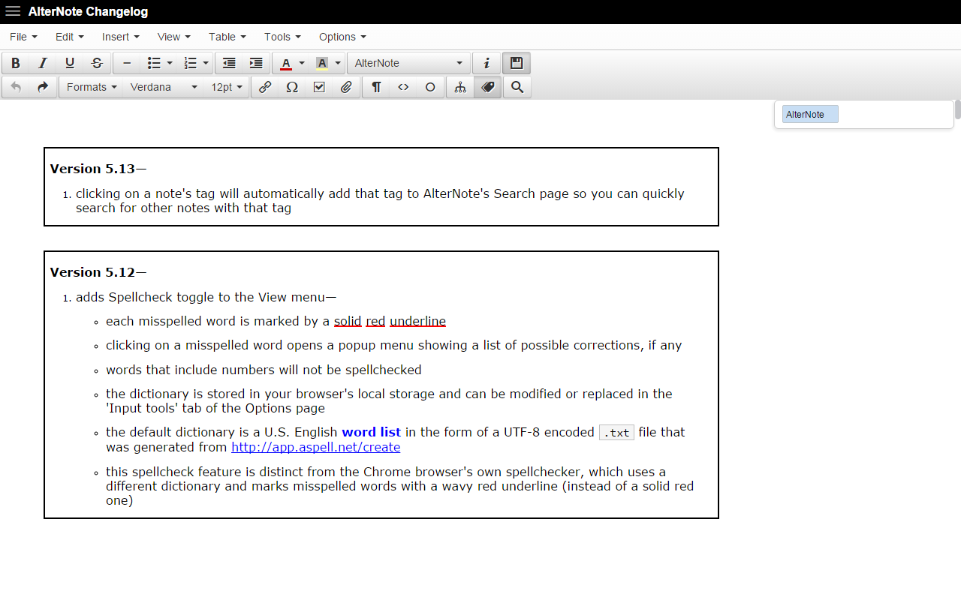
Task: Undo the last change
Action: coord(16,87)
